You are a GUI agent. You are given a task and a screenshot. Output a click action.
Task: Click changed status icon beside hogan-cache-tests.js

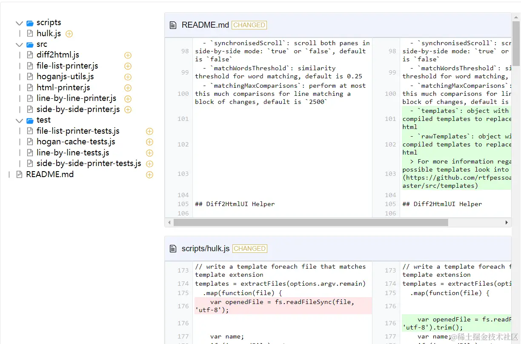(x=149, y=142)
